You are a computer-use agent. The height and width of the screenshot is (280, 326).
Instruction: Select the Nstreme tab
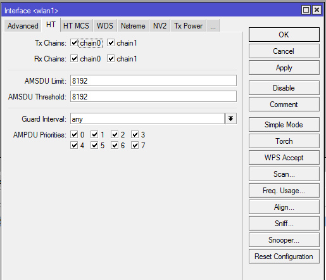point(133,26)
